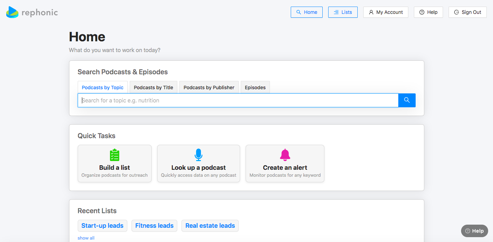
Task: Click the green clipboard checklist icon
Action: coord(114,155)
